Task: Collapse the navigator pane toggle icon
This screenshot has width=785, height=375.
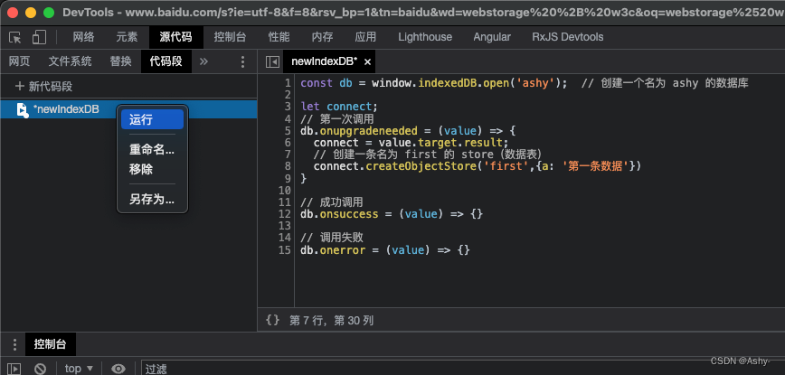Action: click(x=272, y=62)
